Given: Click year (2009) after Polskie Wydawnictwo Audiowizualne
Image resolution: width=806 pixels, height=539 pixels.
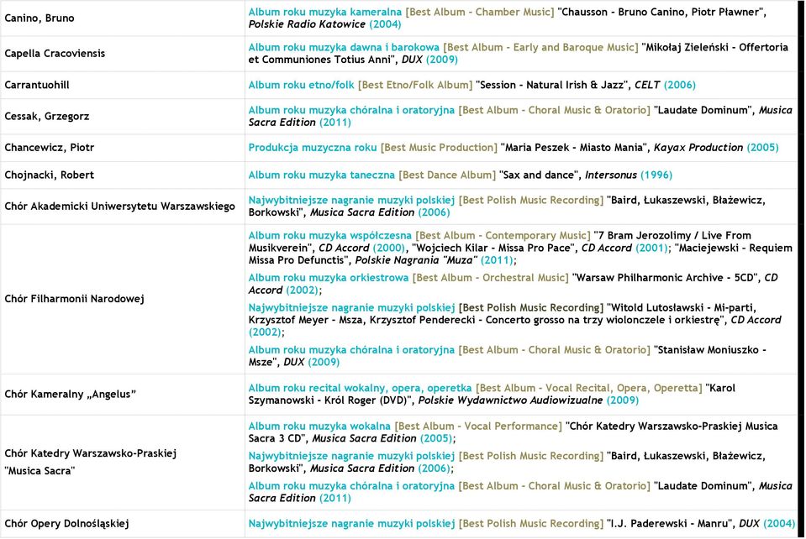Looking at the screenshot, I should [623, 400].
